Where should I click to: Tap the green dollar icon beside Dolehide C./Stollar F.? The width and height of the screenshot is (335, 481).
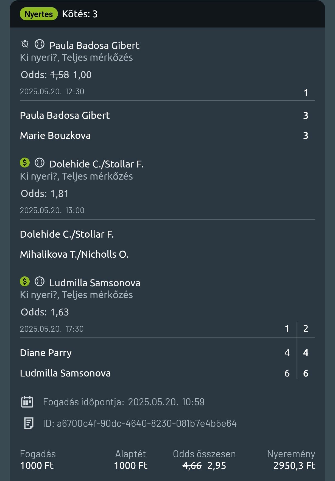click(x=25, y=163)
